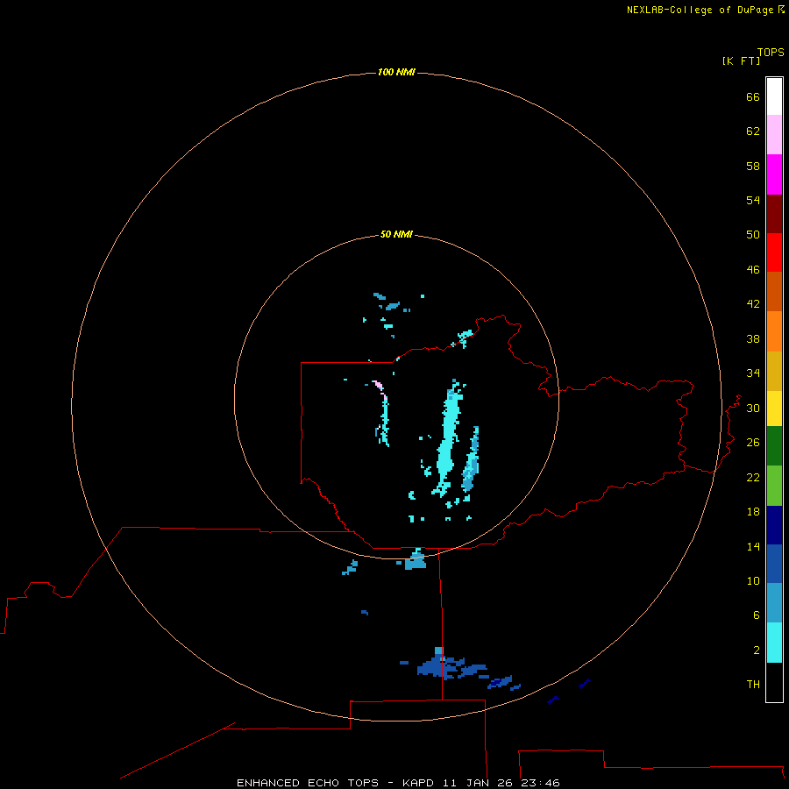Click the [K FT] units label
Image resolution: width=789 pixels, height=789 pixels.
pyautogui.click(x=741, y=60)
